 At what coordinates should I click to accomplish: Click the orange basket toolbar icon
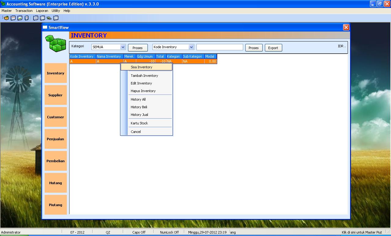(x=6, y=18)
